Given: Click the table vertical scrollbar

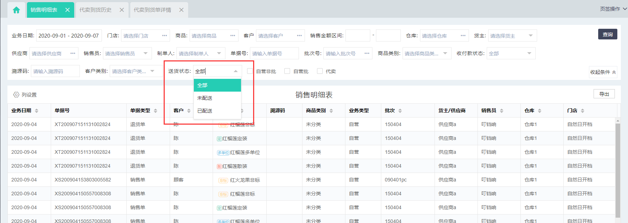Looking at the screenshot, I should tap(618, 170).
